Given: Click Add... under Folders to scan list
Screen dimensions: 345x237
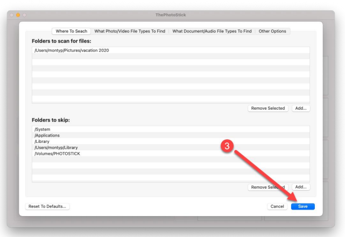Looking at the screenshot, I should pos(301,108).
